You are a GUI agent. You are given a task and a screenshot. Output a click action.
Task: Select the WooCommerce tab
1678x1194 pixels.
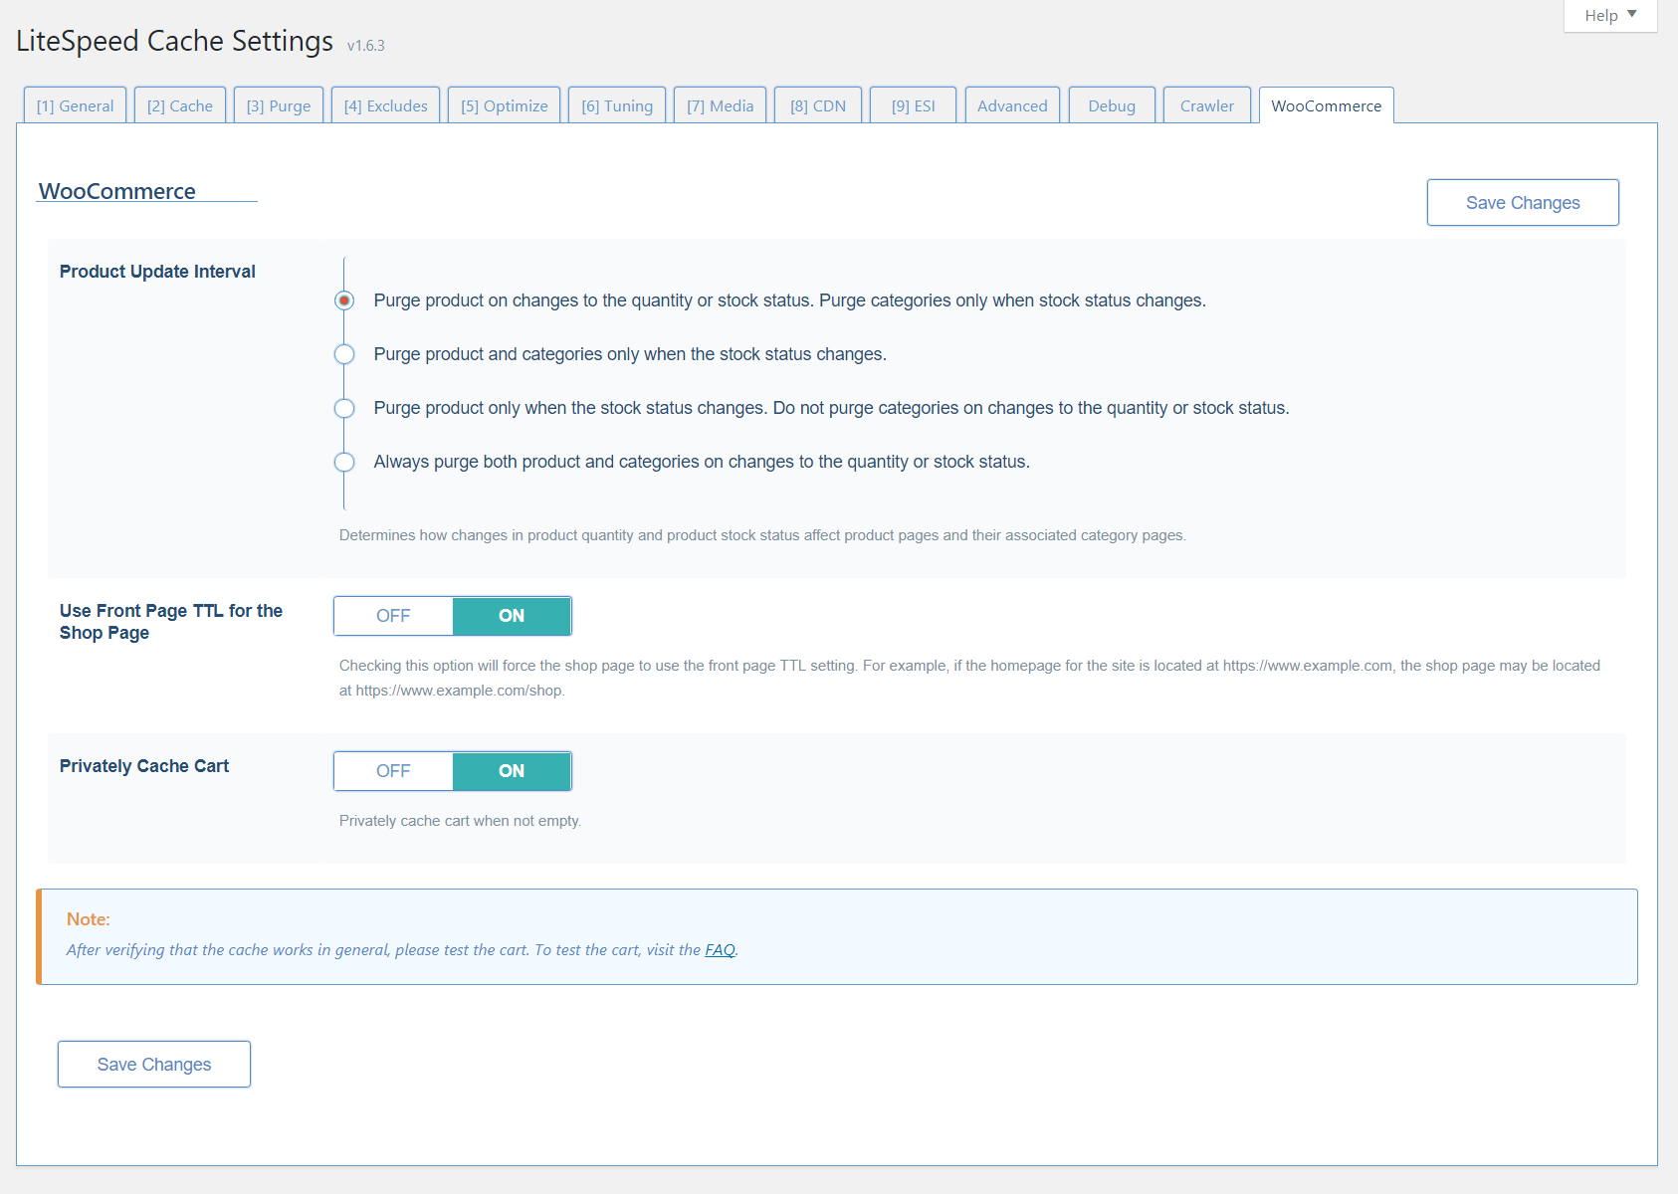pyautogui.click(x=1326, y=105)
